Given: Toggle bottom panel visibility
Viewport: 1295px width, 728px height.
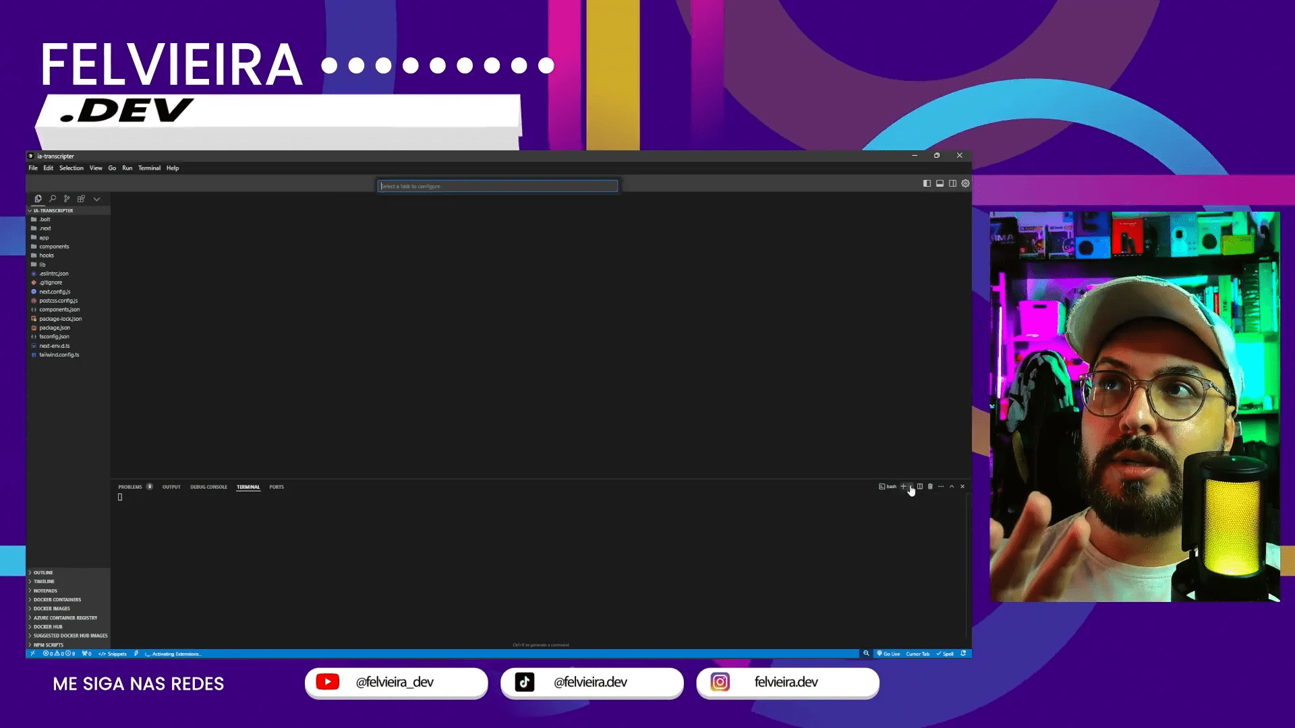Looking at the screenshot, I should click(940, 183).
